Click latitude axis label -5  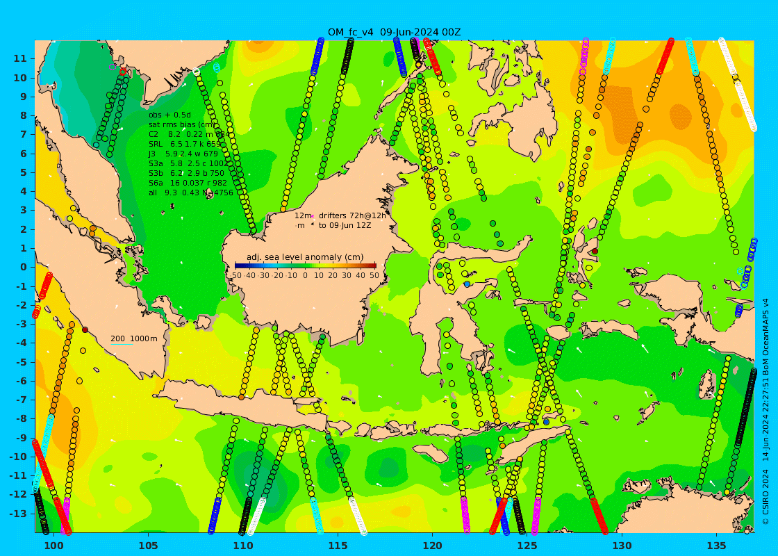(21, 362)
